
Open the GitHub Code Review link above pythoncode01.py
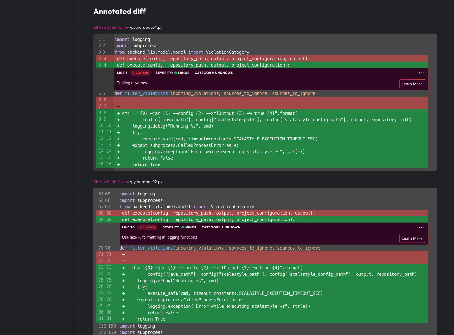click(x=111, y=28)
